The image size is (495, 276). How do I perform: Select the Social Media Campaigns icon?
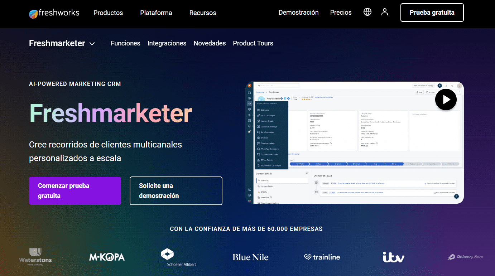click(x=258, y=165)
